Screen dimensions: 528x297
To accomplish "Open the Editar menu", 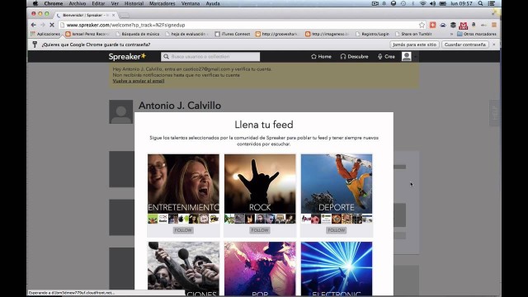I will [98, 3].
